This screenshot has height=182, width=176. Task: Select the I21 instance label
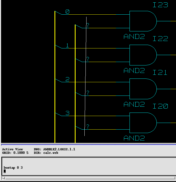[x=160, y=72]
